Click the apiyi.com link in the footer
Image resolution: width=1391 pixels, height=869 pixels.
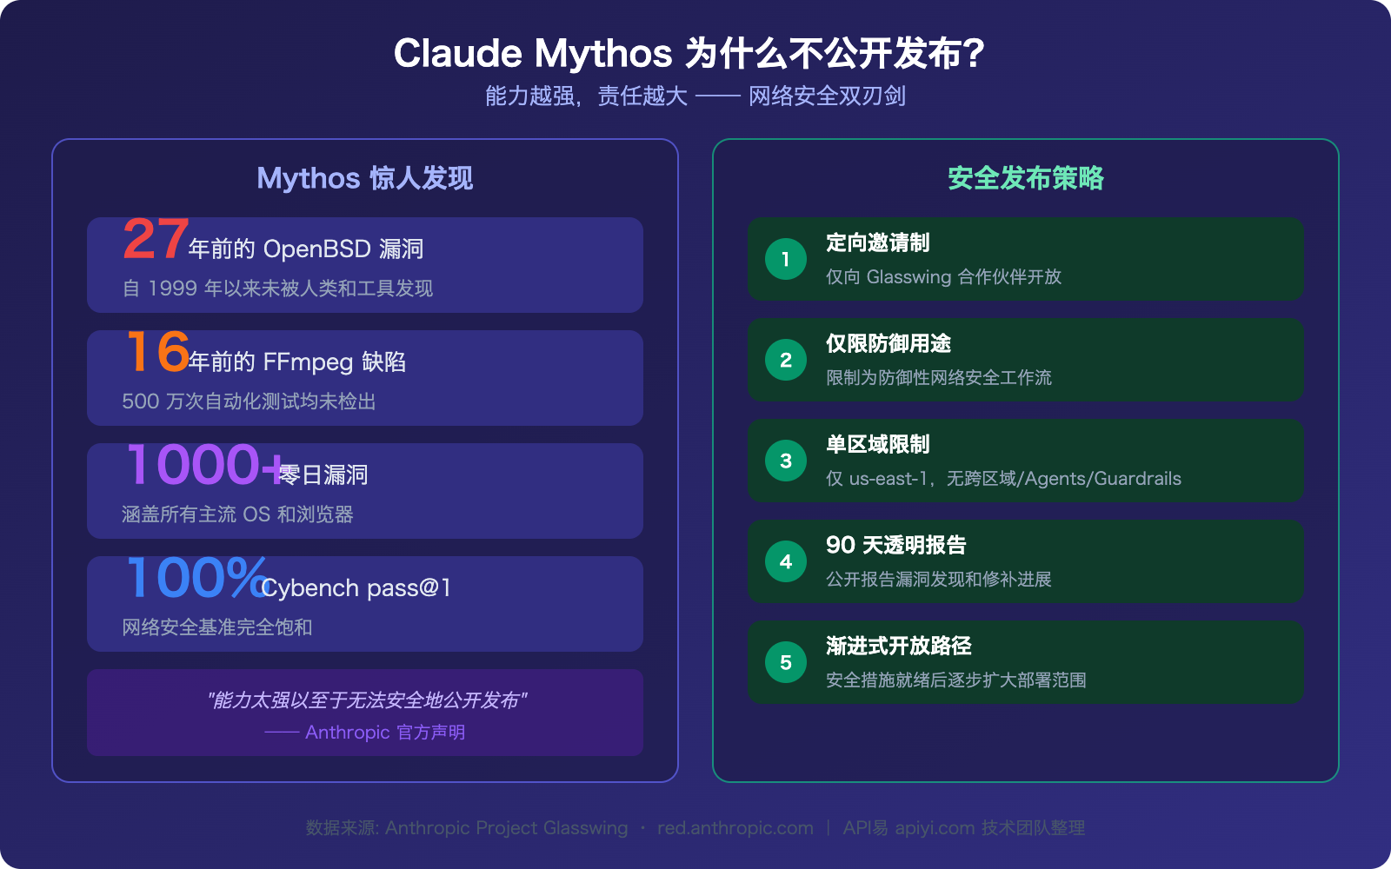click(x=932, y=828)
